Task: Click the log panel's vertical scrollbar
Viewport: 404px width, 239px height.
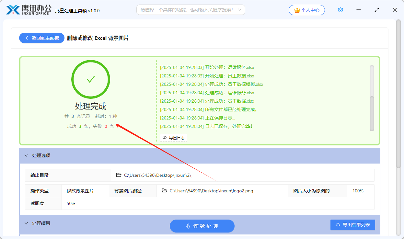Action: coord(372,113)
